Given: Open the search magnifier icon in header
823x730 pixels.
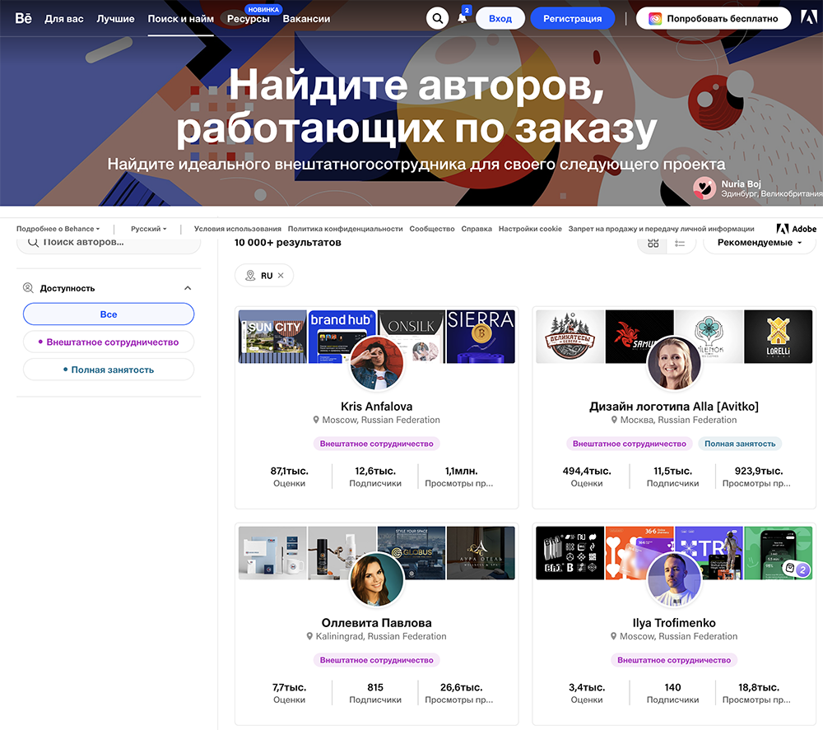Looking at the screenshot, I should [437, 18].
